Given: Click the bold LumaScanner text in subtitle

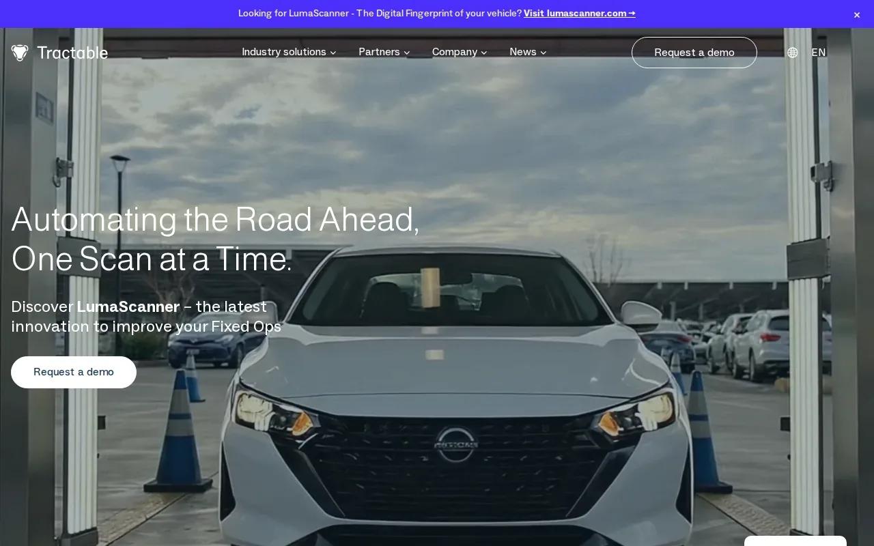Looking at the screenshot, I should [128, 306].
